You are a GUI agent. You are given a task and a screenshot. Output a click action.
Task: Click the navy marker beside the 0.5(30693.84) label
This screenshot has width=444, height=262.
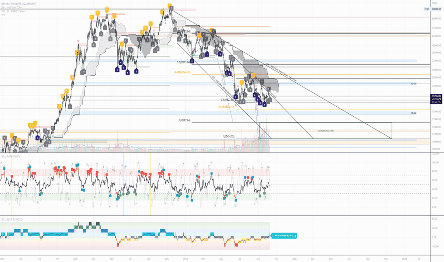(x=192, y=60)
